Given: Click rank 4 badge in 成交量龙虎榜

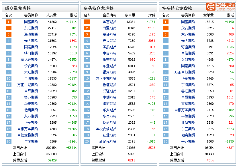Looking at the screenshot, I should [9, 41].
